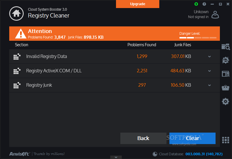This screenshot has width=232, height=159.
Task: Open the Internet Explorer browser sidebar icon
Action: (226, 60)
